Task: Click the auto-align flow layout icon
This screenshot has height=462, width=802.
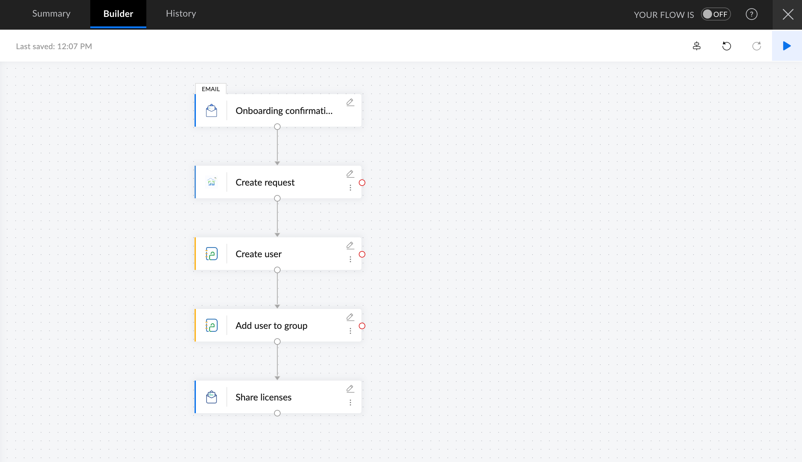Action: click(x=696, y=46)
